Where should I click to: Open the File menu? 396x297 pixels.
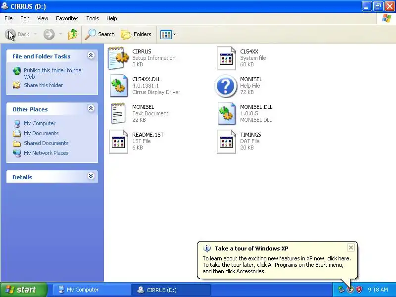[8, 18]
